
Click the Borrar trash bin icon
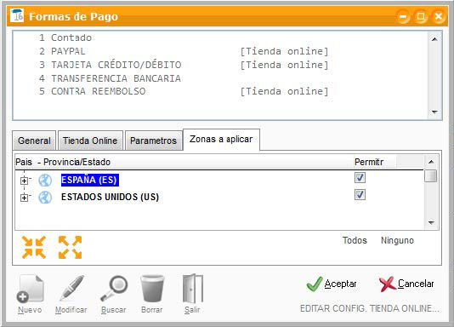152,289
